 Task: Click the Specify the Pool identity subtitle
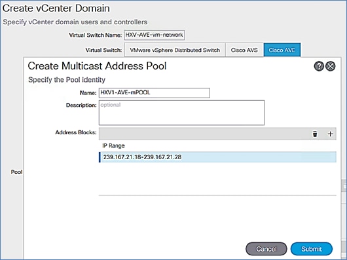coord(67,80)
